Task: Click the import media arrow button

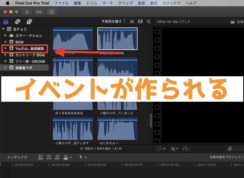Action: point(27,12)
